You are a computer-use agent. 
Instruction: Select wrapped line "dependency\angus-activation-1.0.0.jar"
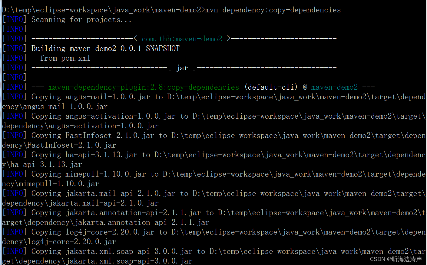(80, 126)
